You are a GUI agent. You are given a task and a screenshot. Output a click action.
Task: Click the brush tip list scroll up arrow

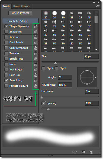coord(96,13)
